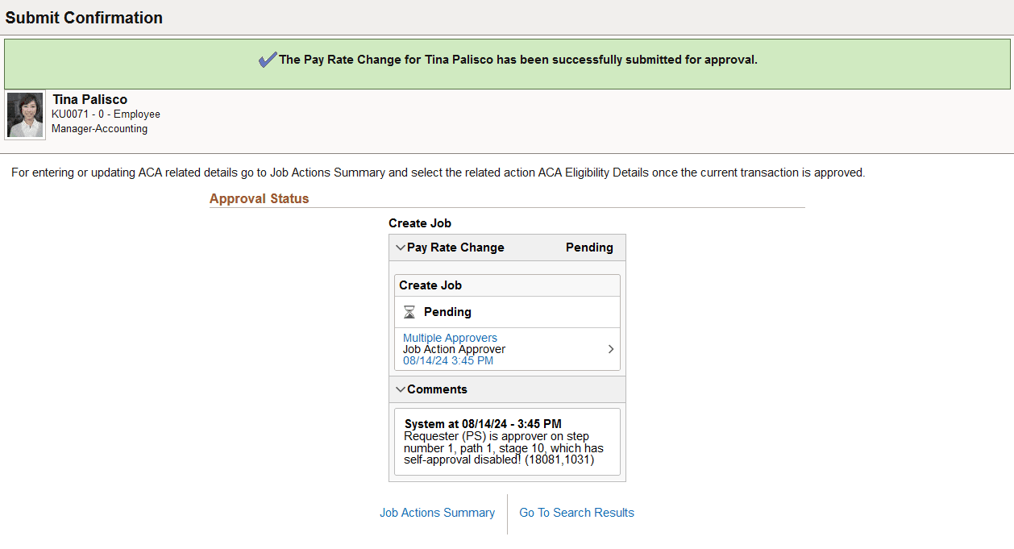Click the hourglass Pending status icon
Viewport: 1014px width, 549px height.
[411, 312]
